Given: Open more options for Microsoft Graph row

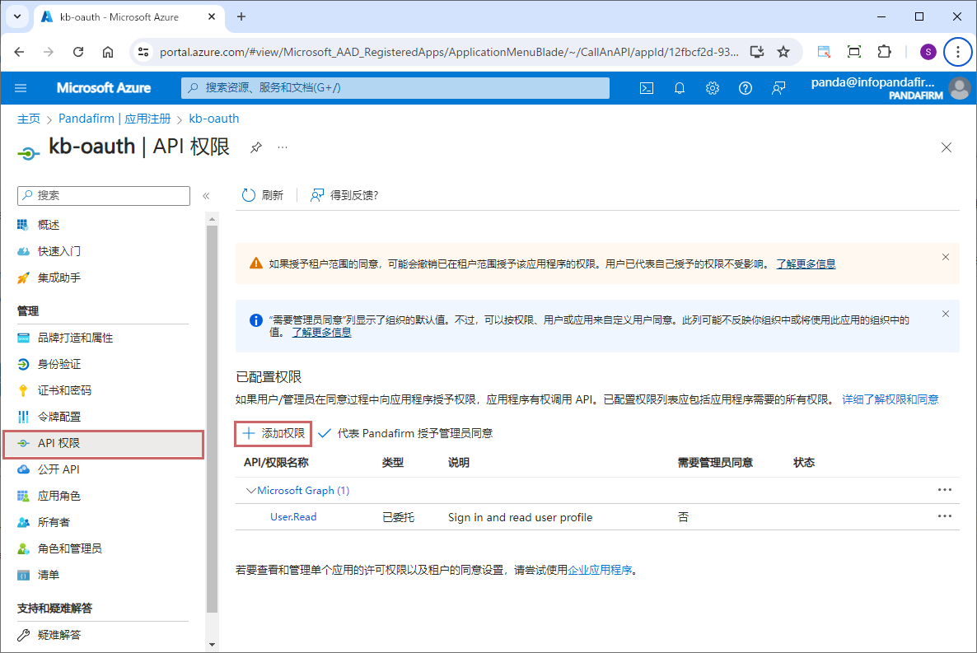Looking at the screenshot, I should 944,490.
